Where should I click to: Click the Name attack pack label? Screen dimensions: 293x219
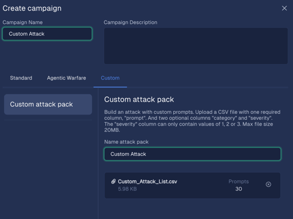coord(126,142)
